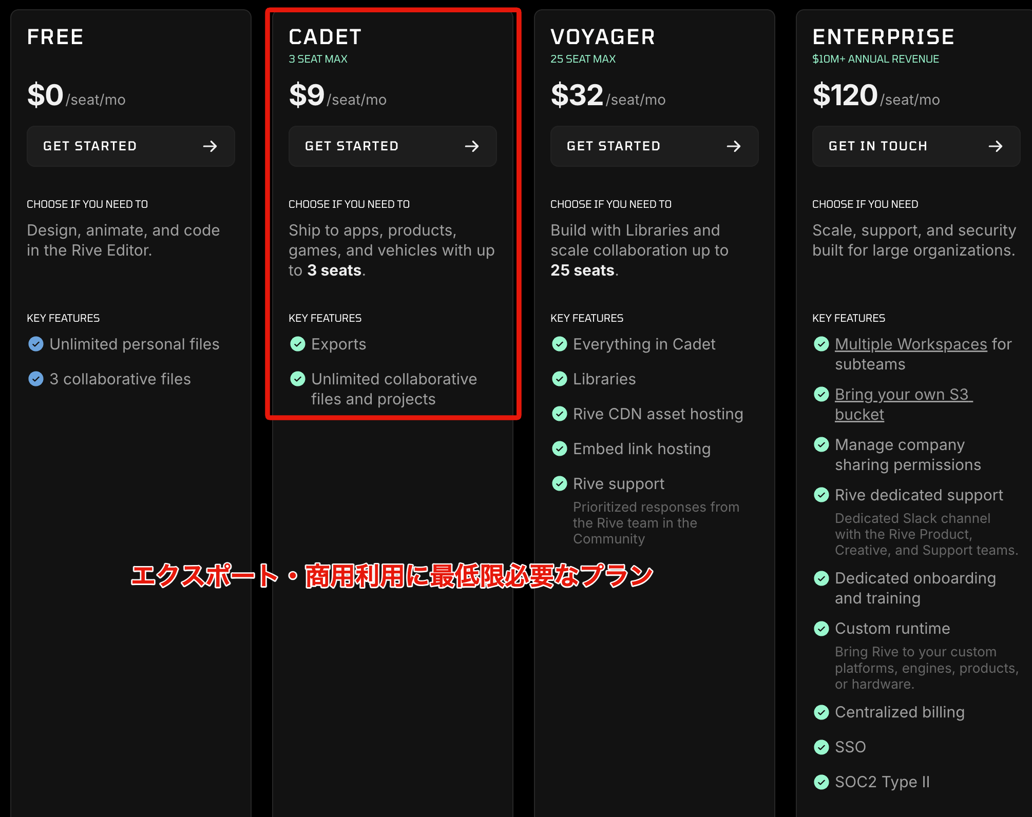Click the 'Exports' feature text

click(339, 344)
